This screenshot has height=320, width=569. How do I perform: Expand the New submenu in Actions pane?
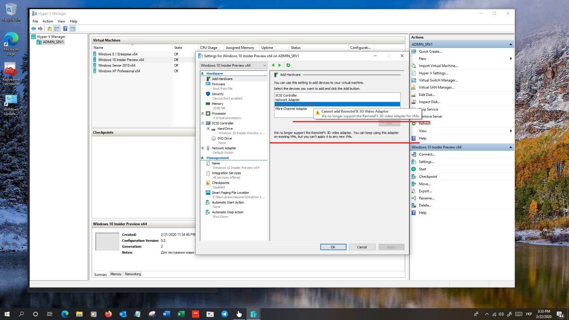(x=511, y=59)
